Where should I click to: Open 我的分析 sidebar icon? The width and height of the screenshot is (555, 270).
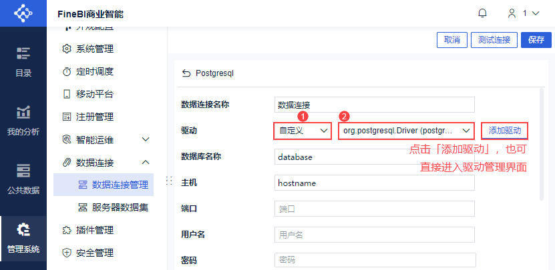click(23, 120)
